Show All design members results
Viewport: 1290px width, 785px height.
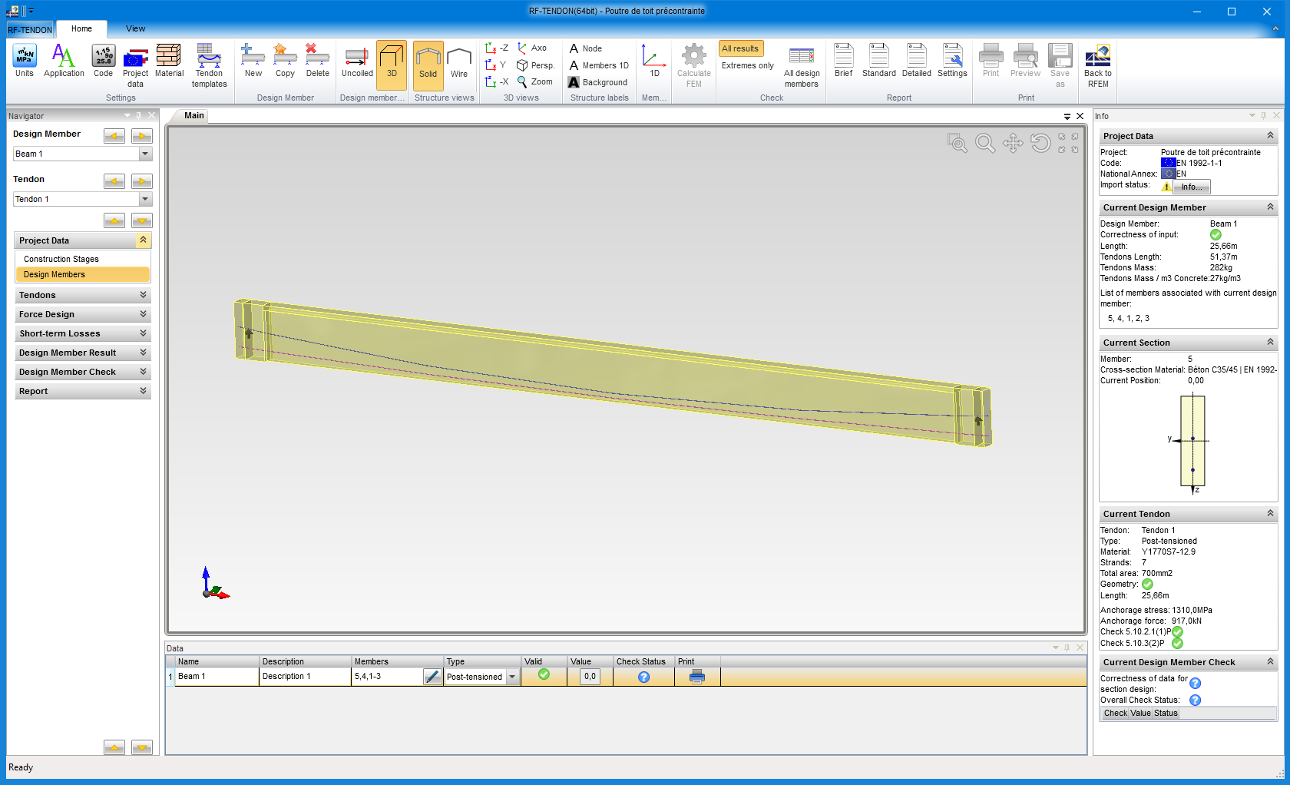coord(802,68)
